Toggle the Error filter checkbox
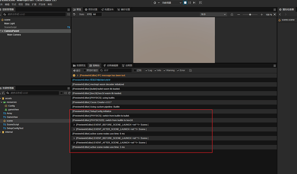The width and height of the screenshot is (297, 174). (178, 70)
